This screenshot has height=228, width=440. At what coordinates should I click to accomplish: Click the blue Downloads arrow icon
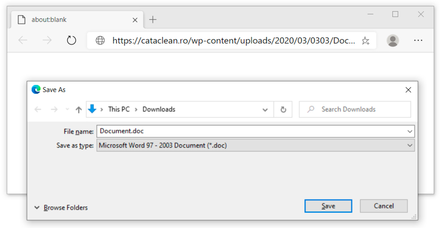pos(92,109)
